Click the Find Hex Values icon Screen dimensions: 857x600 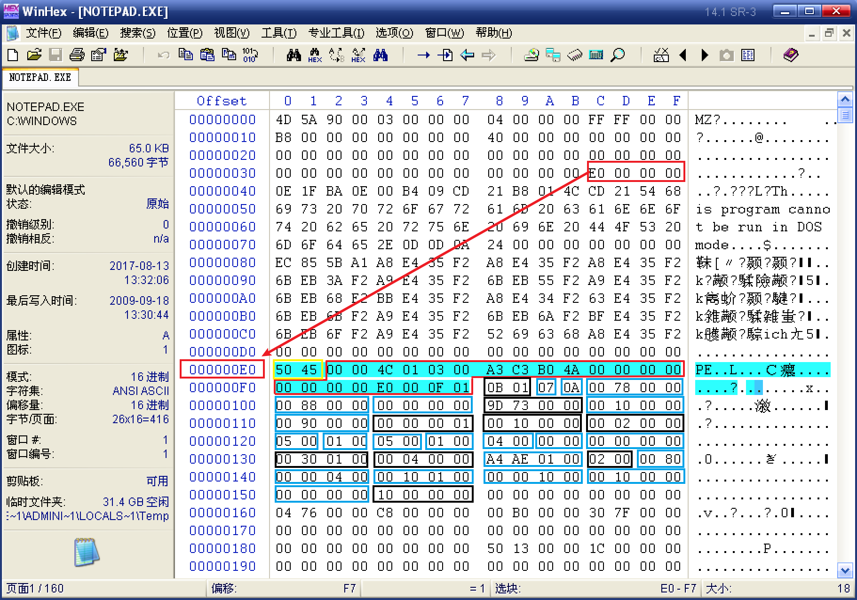(315, 55)
